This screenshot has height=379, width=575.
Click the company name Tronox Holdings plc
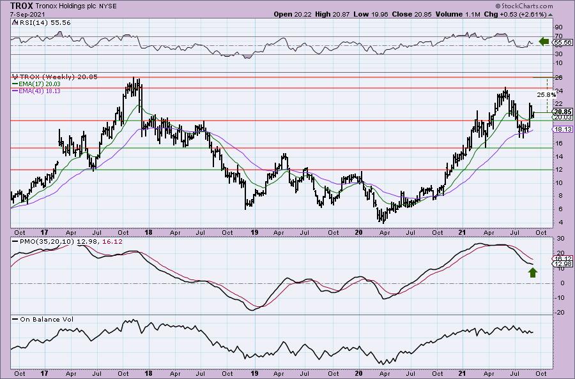click(66, 6)
